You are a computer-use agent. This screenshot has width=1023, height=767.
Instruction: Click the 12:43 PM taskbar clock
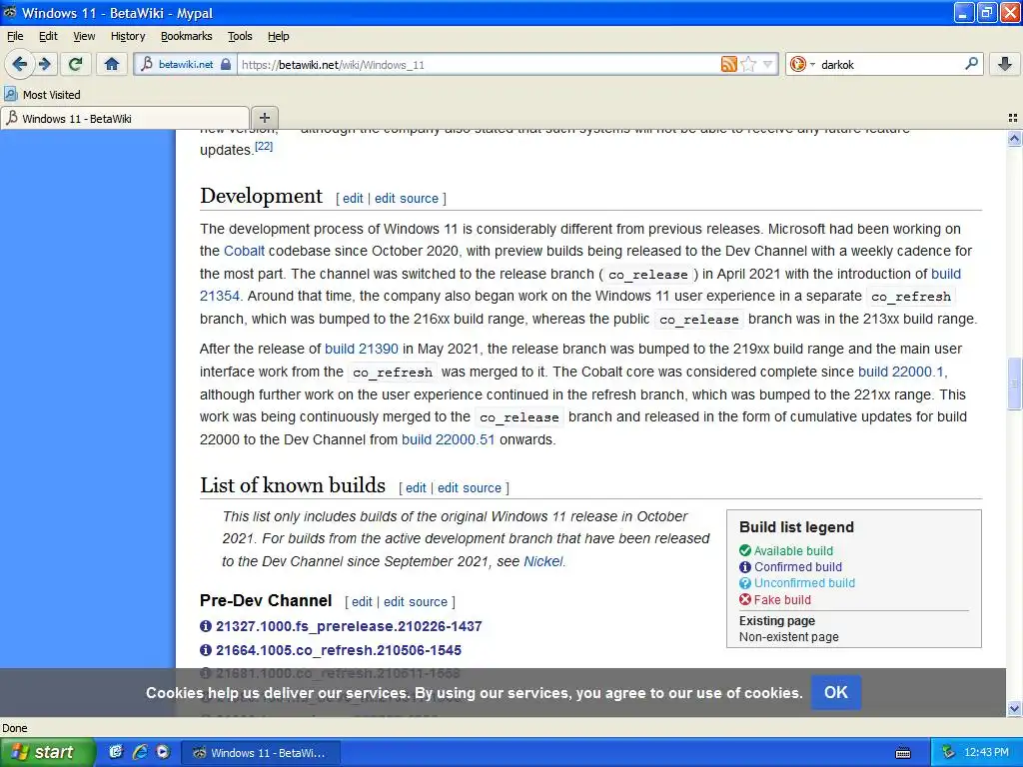(x=986, y=753)
